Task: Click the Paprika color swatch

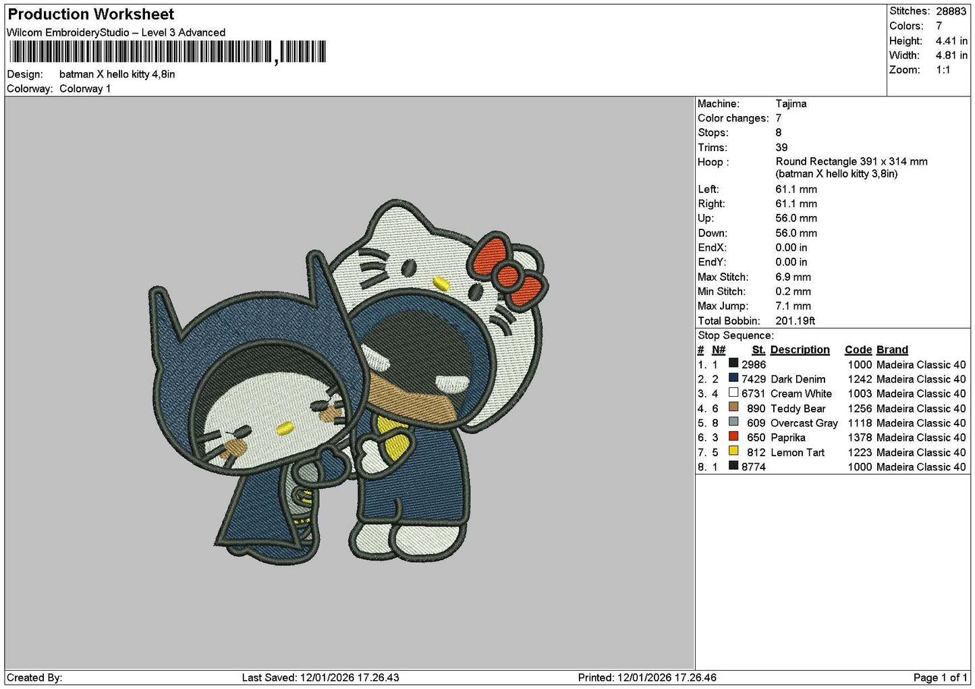Action: tap(733, 437)
